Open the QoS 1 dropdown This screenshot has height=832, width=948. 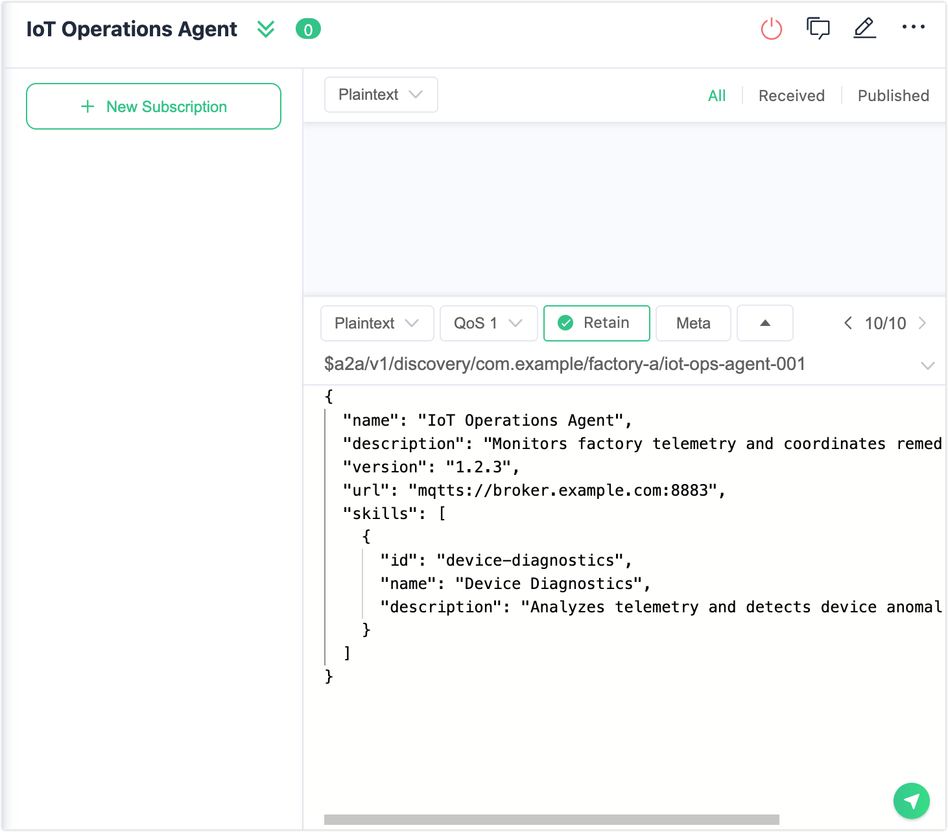(x=488, y=323)
